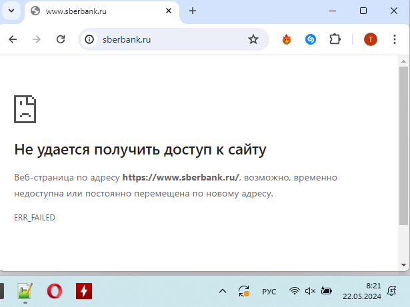
Task: Switch the РУС keyboard language indicator
Action: pyautogui.click(x=269, y=291)
